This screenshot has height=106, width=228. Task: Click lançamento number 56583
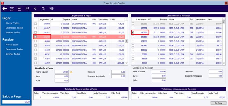pos(47,50)
